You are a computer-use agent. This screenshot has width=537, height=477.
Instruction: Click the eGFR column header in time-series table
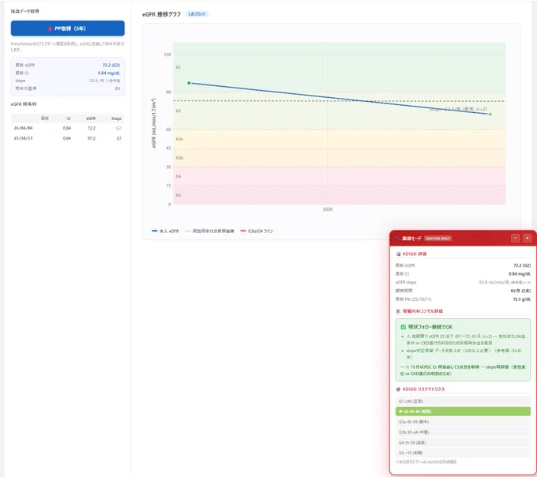point(91,118)
